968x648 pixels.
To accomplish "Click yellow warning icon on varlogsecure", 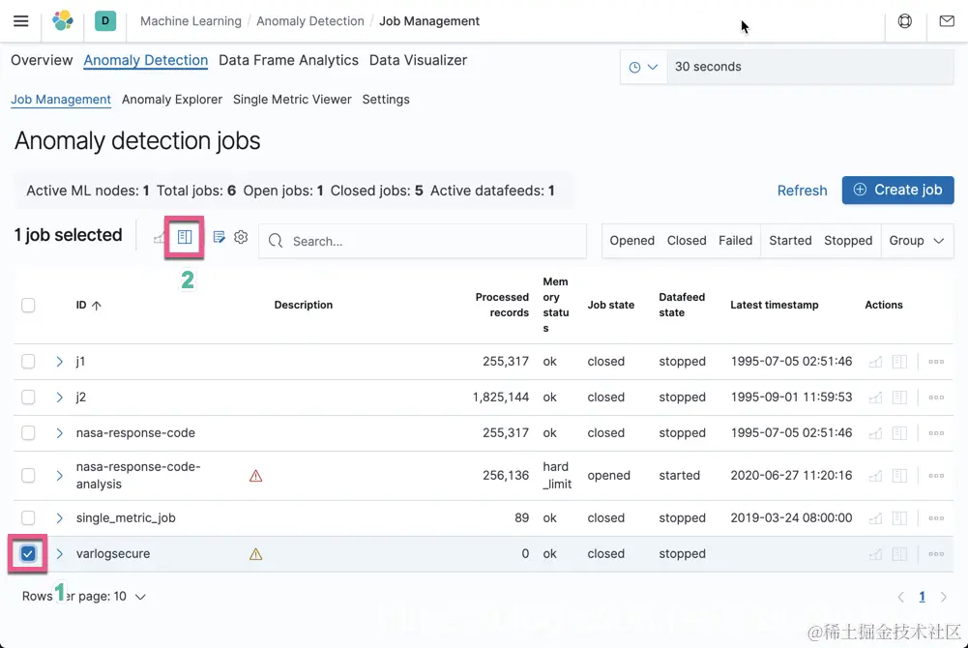I will (255, 554).
